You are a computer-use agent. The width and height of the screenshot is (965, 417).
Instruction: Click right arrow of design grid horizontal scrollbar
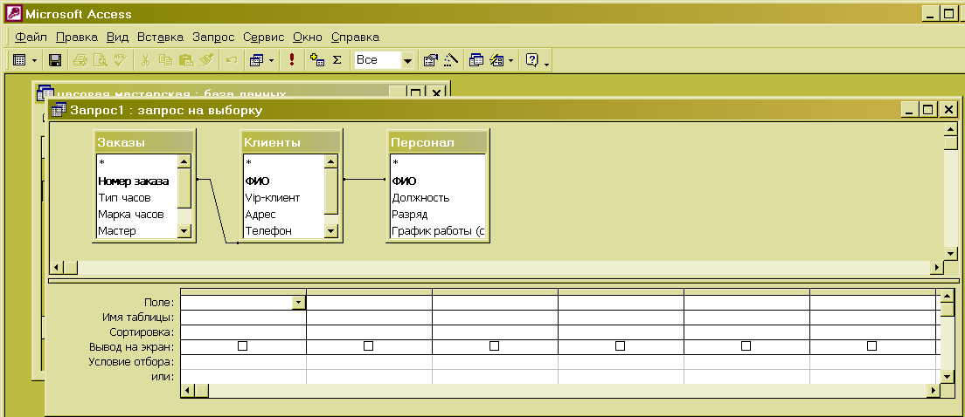click(x=934, y=391)
